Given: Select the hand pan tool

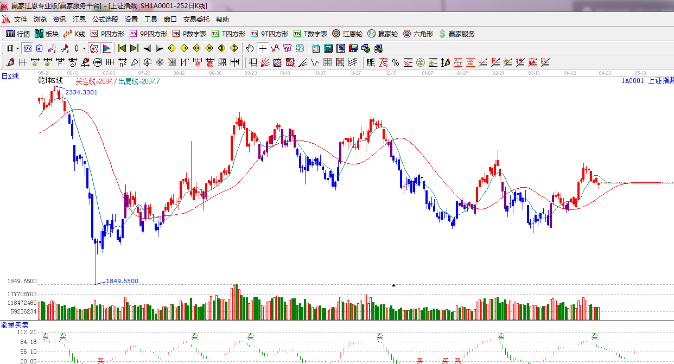Looking at the screenshot, I should (x=250, y=48).
